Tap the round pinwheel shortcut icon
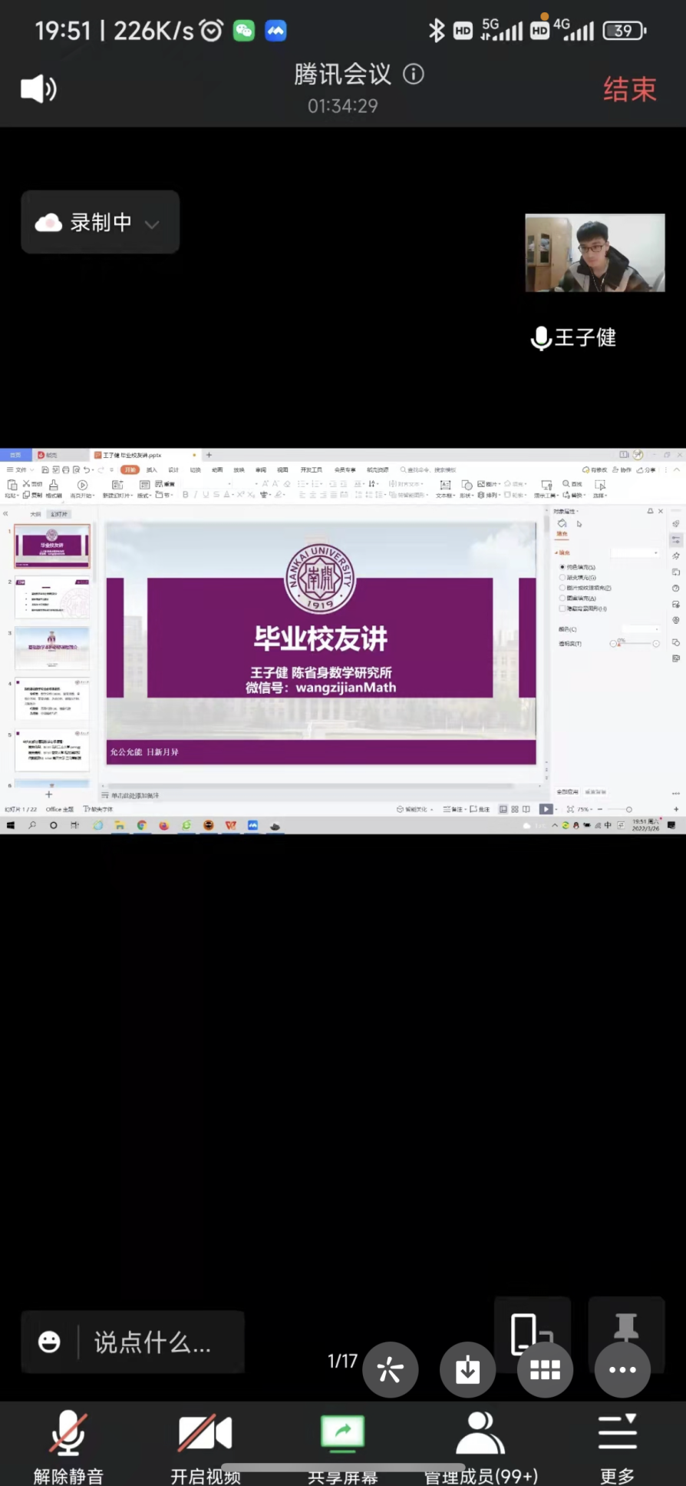 [390, 1369]
